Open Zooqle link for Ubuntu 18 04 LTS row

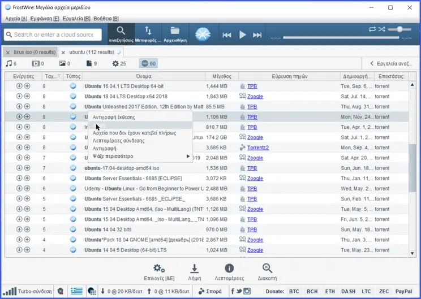(255, 97)
